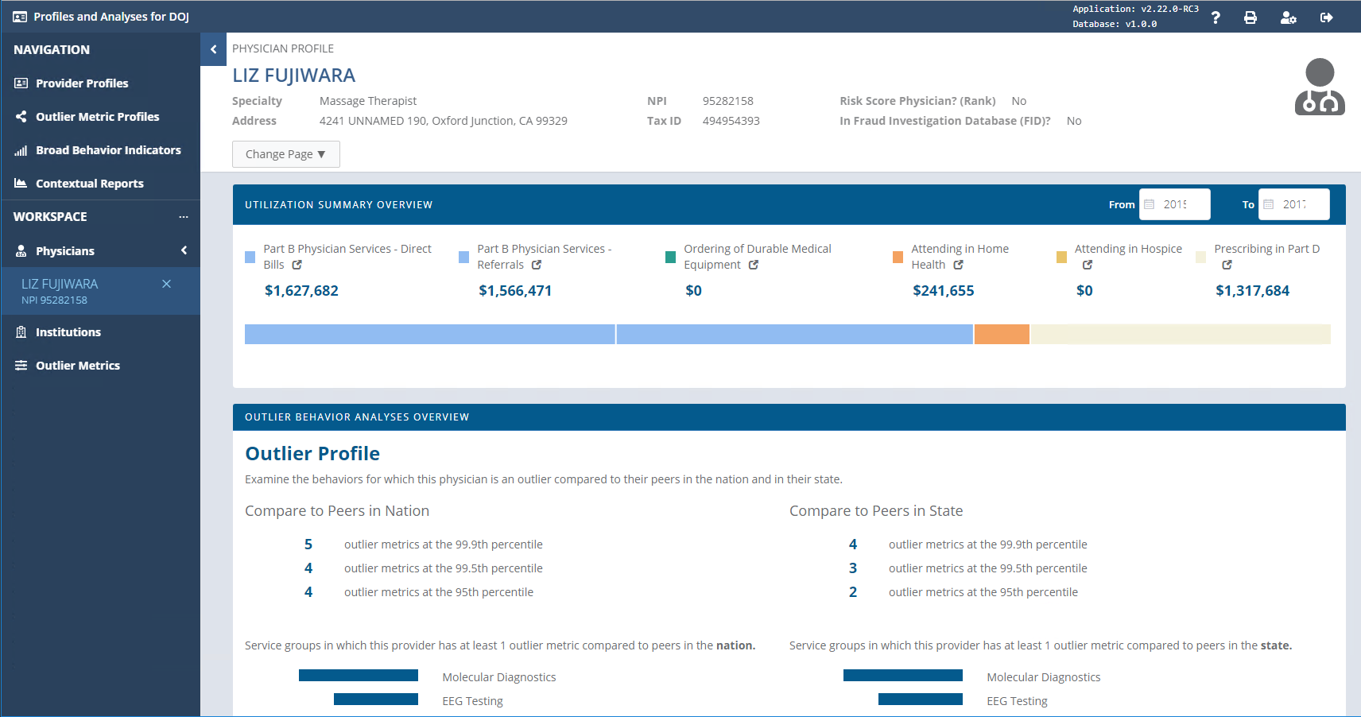Click state EEG Testing bar
Viewport: 1361px width, 717px height.
pos(921,700)
